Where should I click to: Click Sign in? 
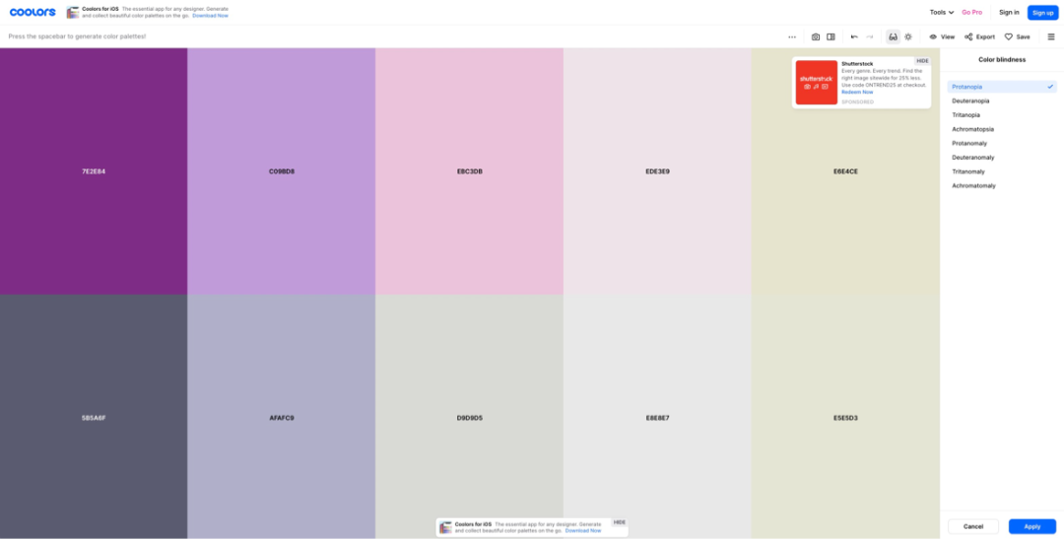[1009, 12]
